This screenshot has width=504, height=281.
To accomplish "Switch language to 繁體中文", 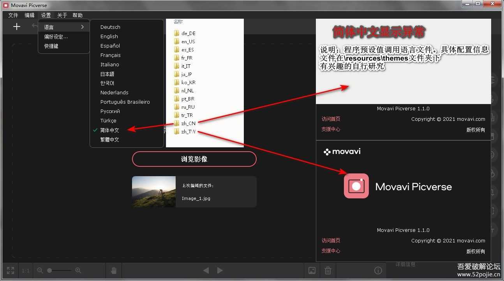I will tap(109, 140).
